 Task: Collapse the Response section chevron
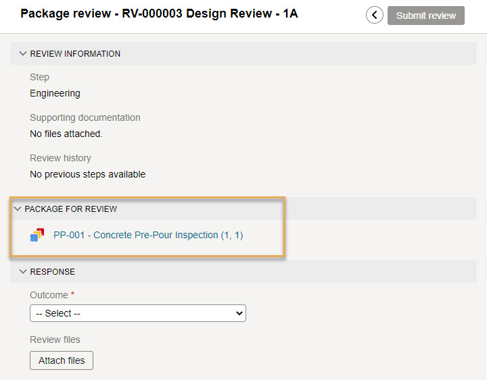pyautogui.click(x=23, y=271)
